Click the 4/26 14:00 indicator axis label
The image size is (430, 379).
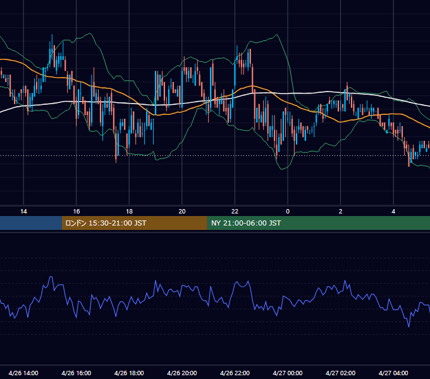(x=23, y=373)
